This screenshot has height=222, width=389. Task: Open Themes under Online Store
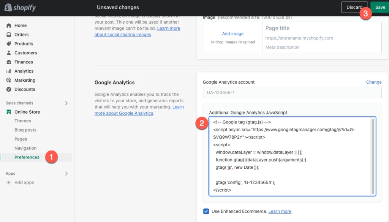click(22, 121)
